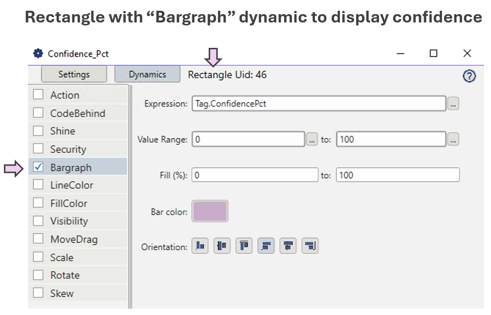Viewport: 491px width, 315px height.
Task: Click the Expression field containing Tag.ConfidencePct
Action: click(318, 104)
